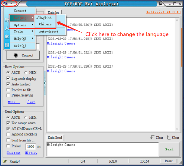This screenshot has width=184, height=166.
Task: Click the large Connect button
Action: (x=23, y=55)
